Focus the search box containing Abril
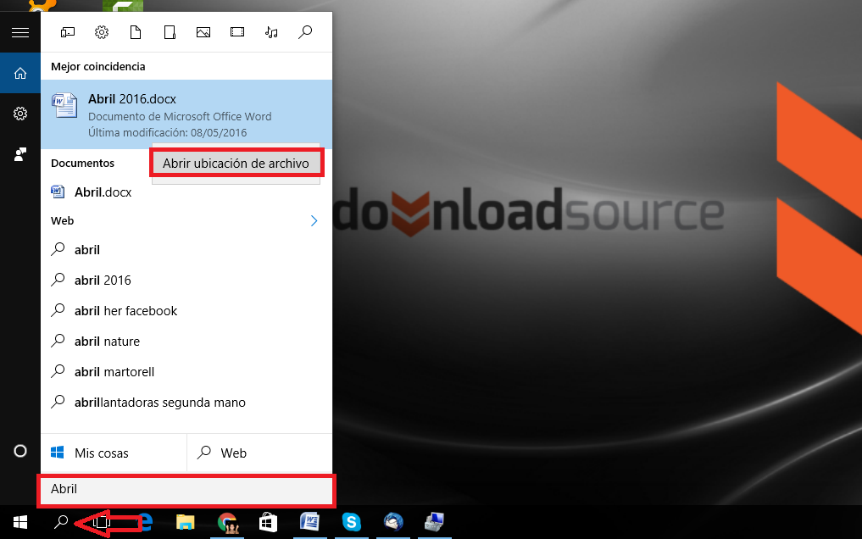This screenshot has width=862, height=539. click(186, 490)
